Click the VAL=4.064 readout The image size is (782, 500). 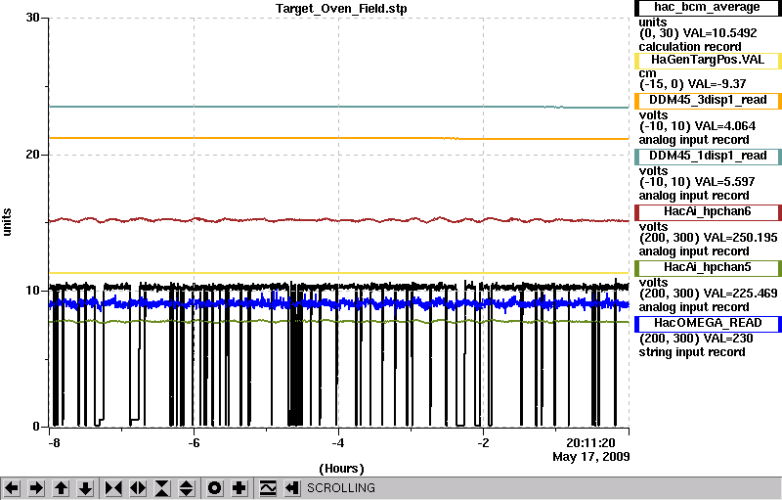(x=725, y=126)
